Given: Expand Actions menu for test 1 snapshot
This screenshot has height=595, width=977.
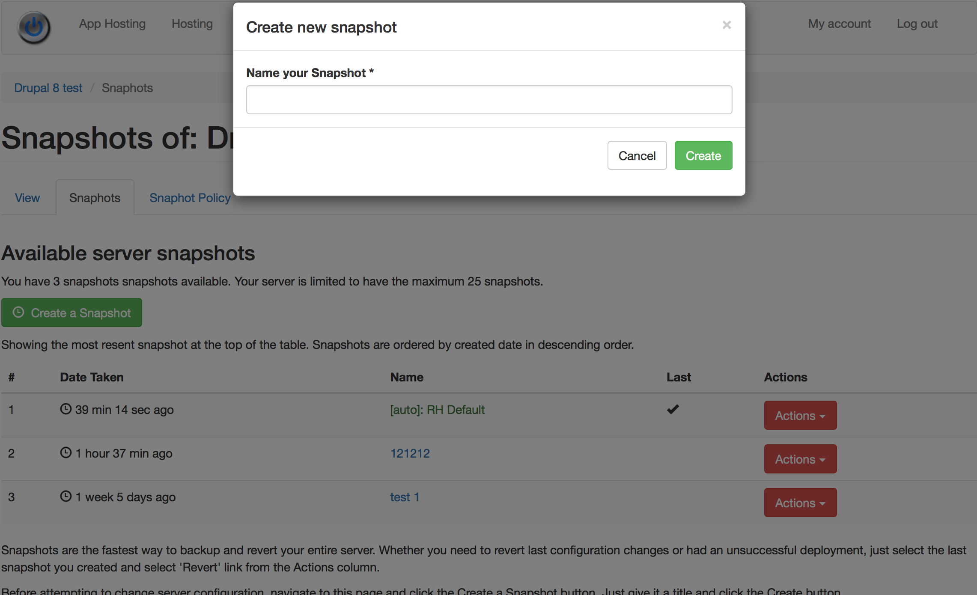Looking at the screenshot, I should click(x=800, y=503).
